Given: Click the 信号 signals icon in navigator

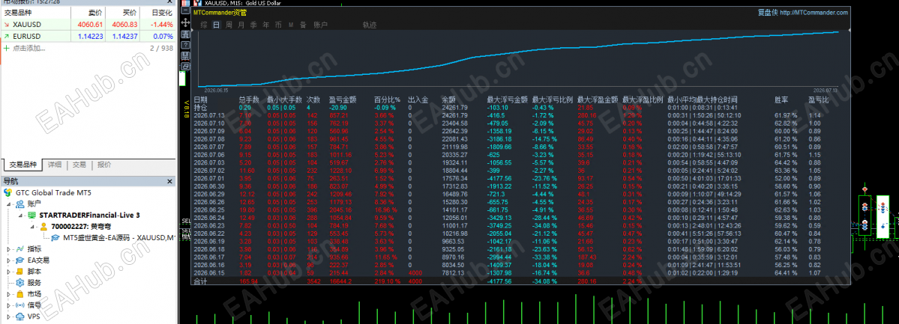Looking at the screenshot, I should coord(20,305).
